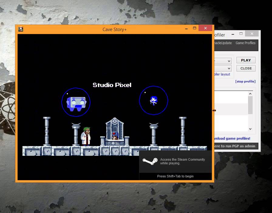Click the Balrog character in left bubble
The width and height of the screenshot is (272, 213).
click(76, 104)
